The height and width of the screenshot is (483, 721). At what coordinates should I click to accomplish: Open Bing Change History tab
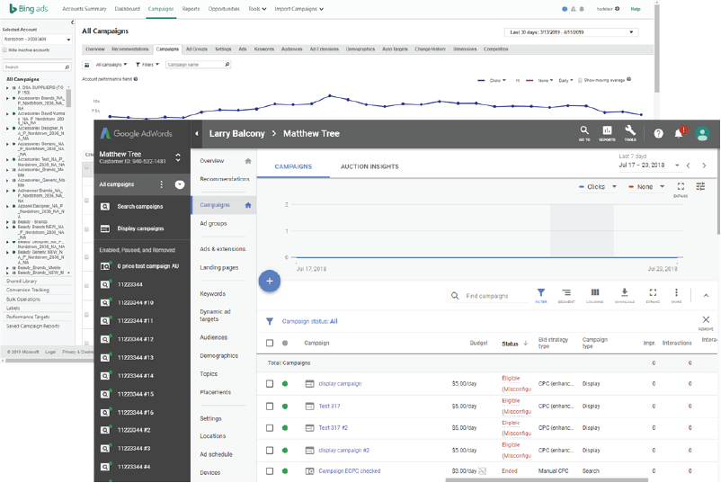pyautogui.click(x=430, y=49)
